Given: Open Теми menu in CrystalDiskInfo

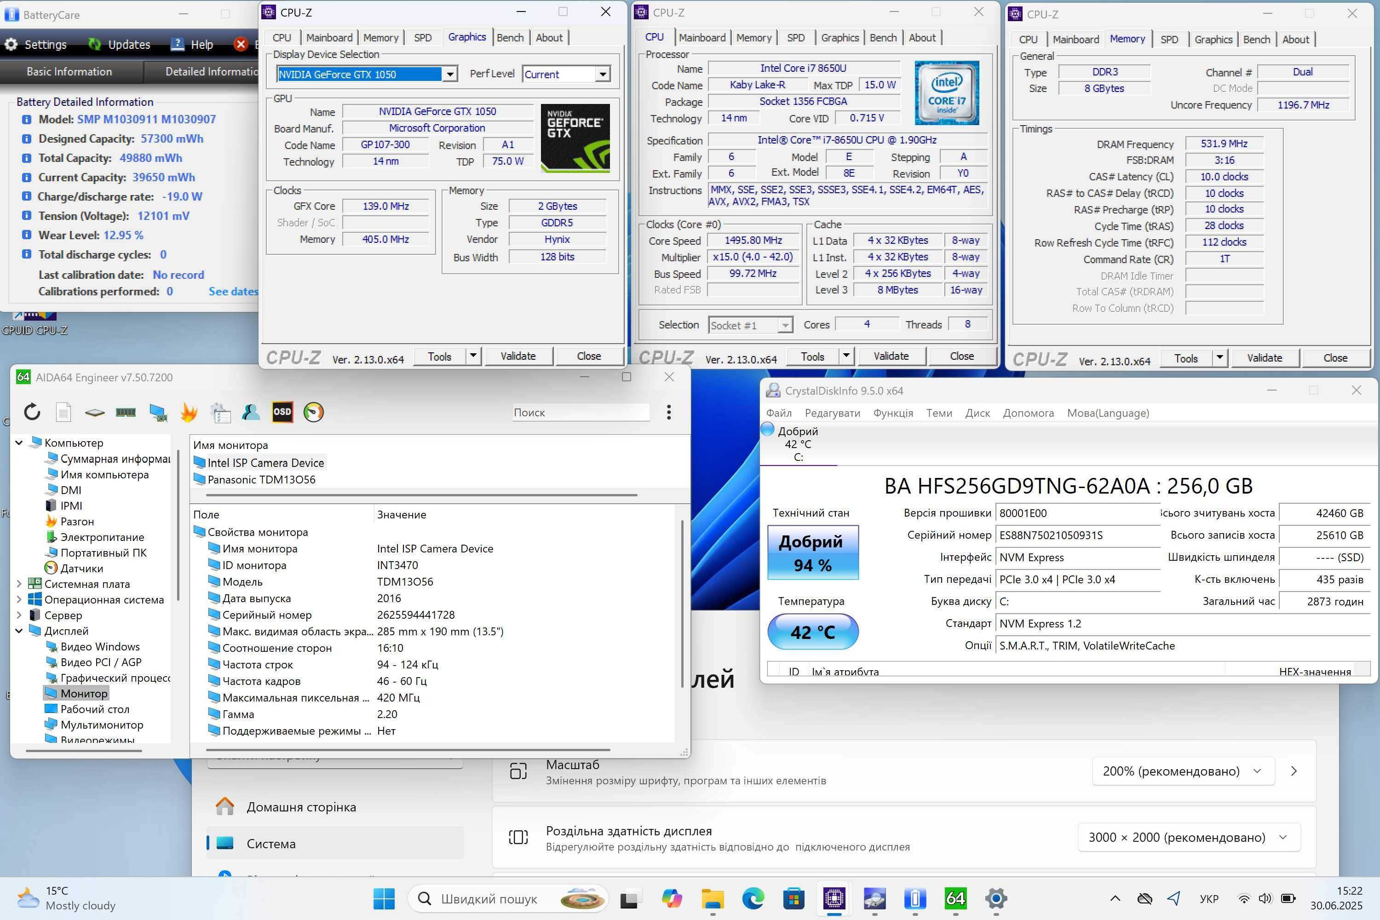Looking at the screenshot, I should click(x=939, y=413).
